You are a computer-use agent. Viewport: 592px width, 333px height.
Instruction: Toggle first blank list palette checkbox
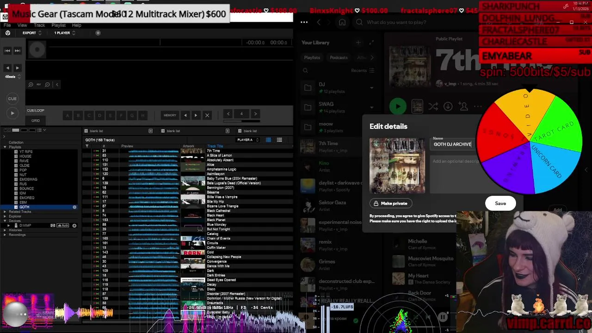tap(86, 131)
